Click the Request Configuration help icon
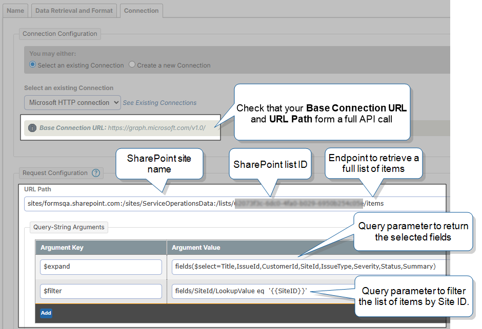Image resolution: width=482 pixels, height=329 pixels. click(96, 173)
